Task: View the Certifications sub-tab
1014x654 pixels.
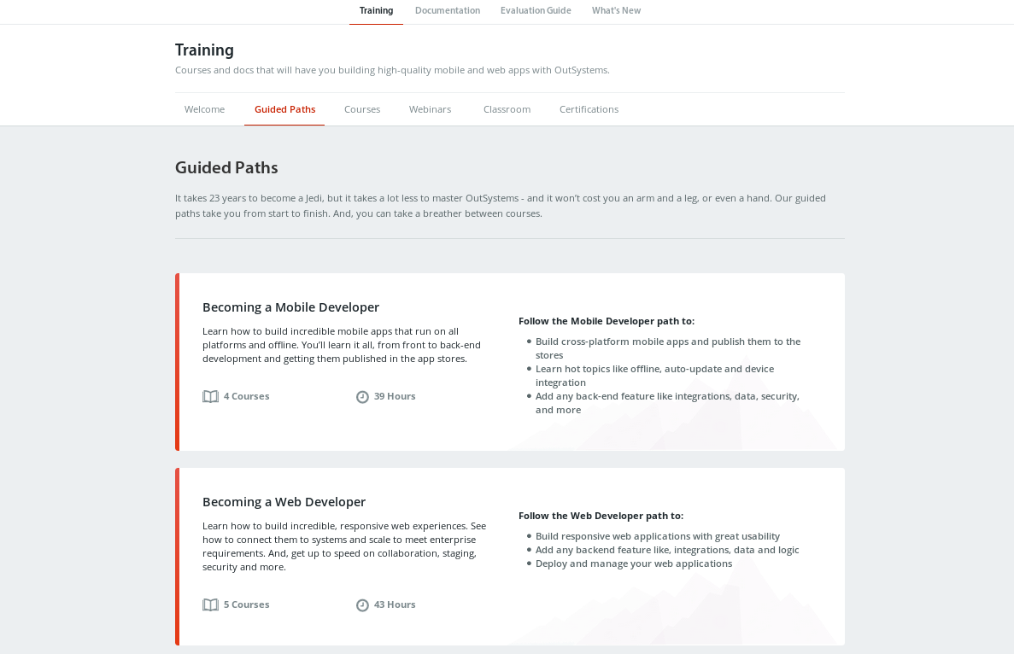Action: point(589,109)
